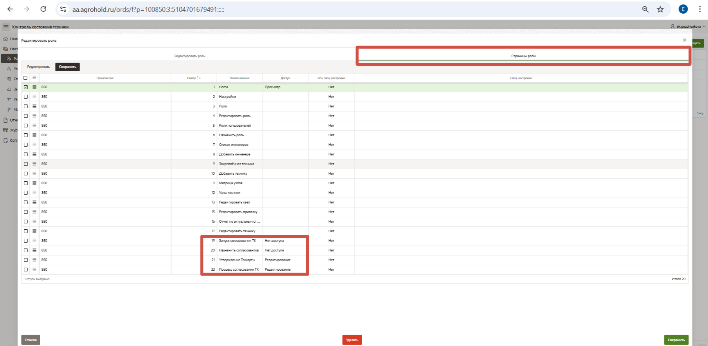Reload the page with browser refresh icon
This screenshot has width=708, height=346.
43,9
